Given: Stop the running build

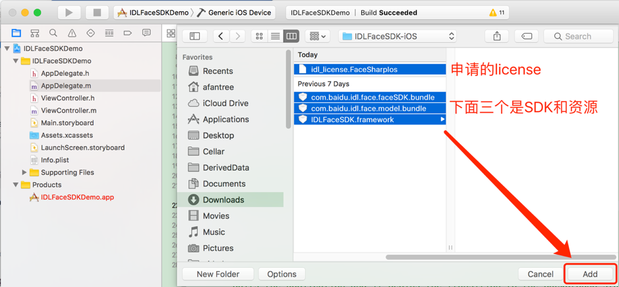Looking at the screenshot, I should [x=97, y=13].
